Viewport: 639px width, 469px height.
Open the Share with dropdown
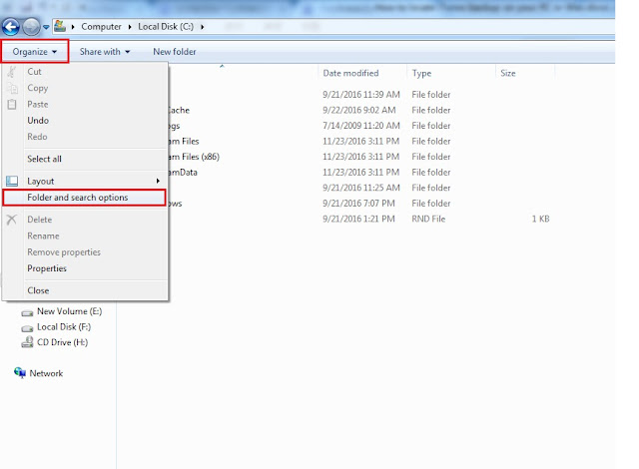(x=105, y=52)
